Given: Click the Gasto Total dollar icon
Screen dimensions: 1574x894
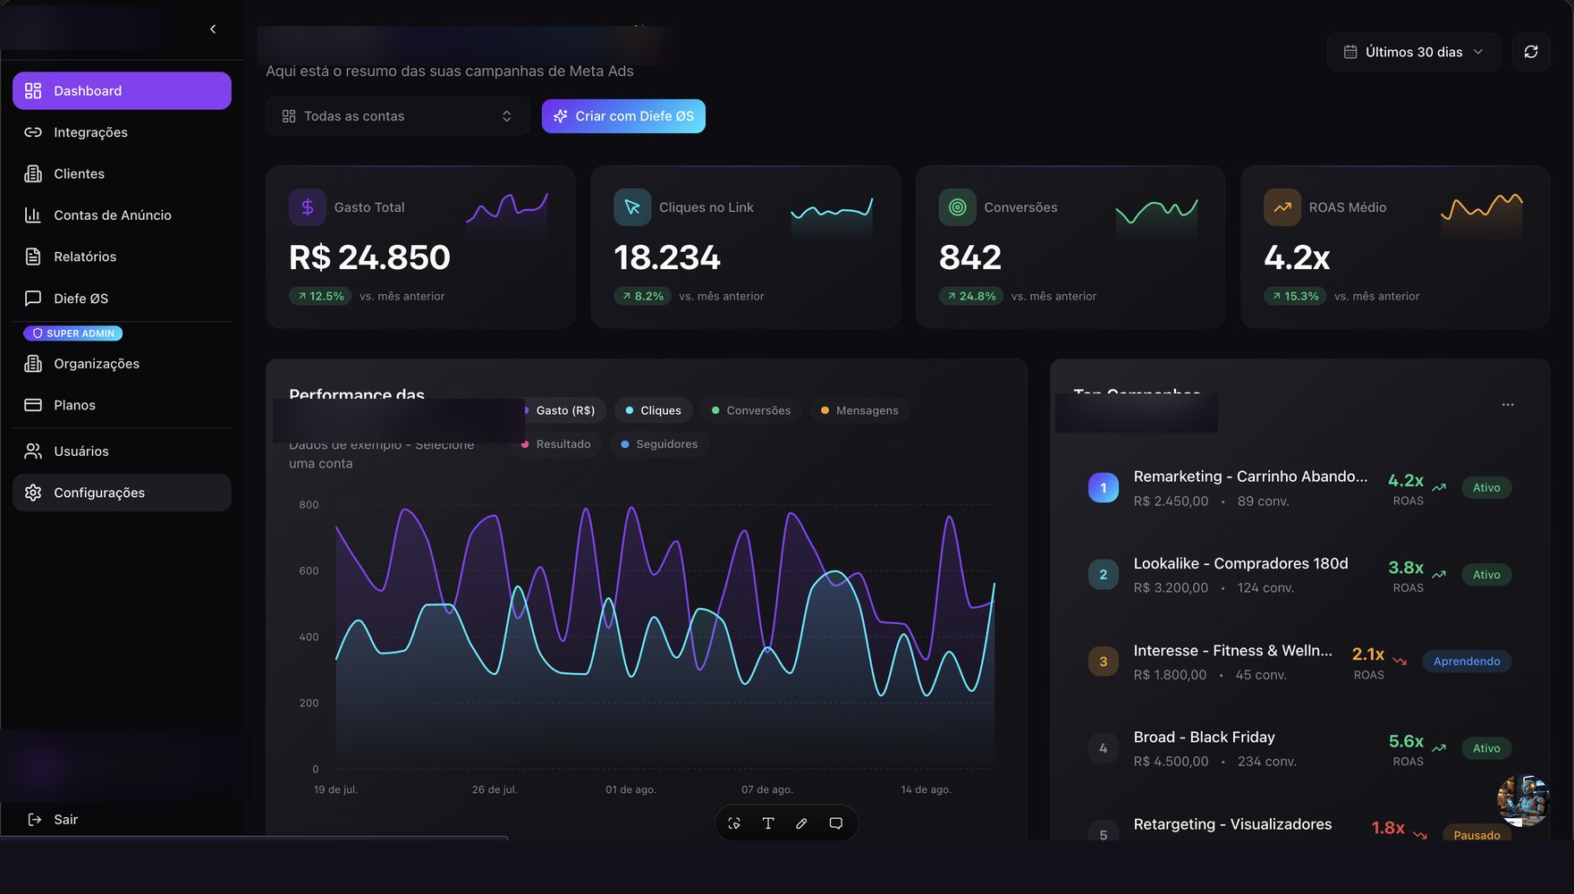Looking at the screenshot, I should pyautogui.click(x=307, y=207).
